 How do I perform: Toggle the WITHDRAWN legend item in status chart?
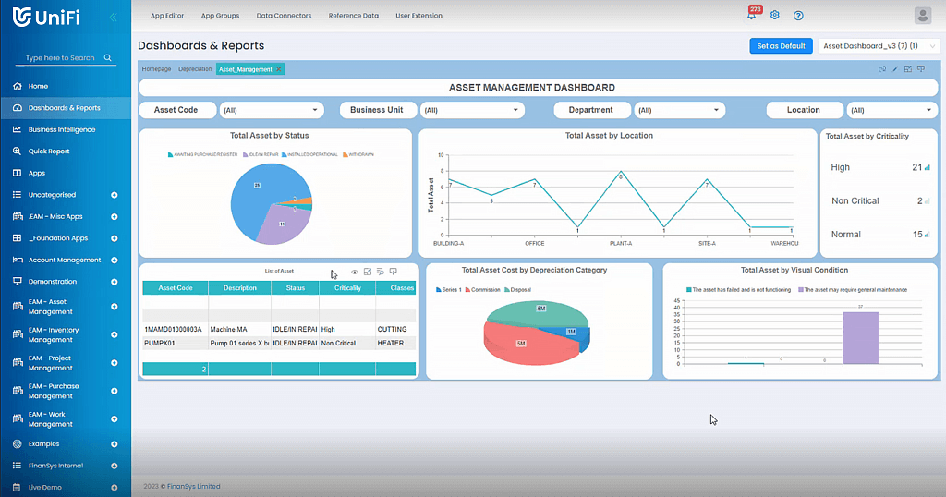pos(358,154)
